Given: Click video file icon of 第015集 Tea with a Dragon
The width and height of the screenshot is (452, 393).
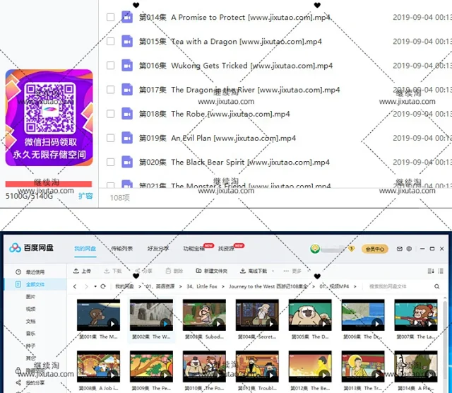Looking at the screenshot, I should (x=127, y=41).
